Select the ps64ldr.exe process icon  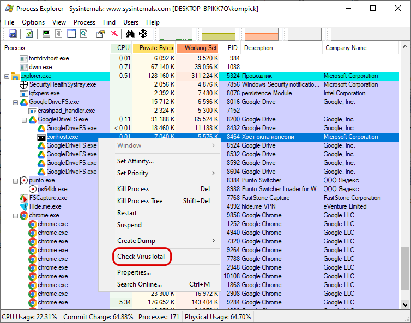pos(33,189)
